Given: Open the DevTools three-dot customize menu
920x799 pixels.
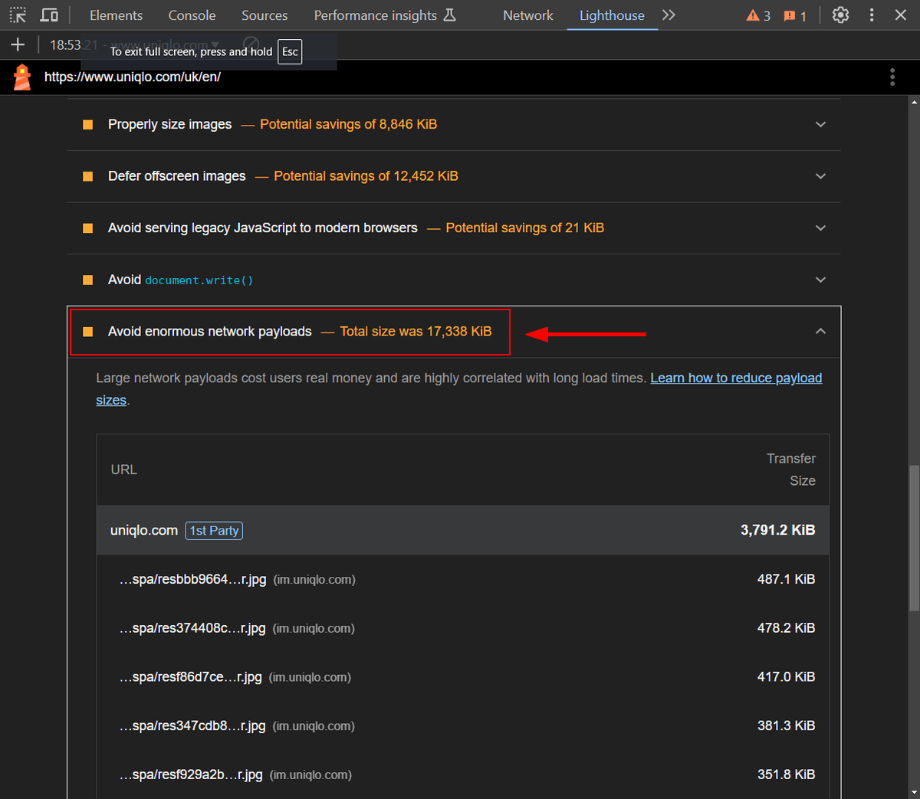Looking at the screenshot, I should click(872, 15).
